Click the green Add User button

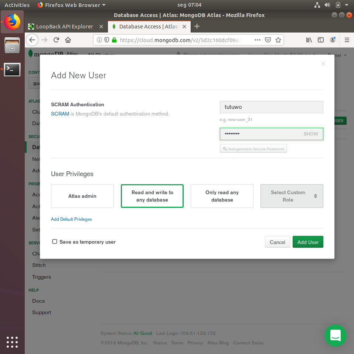tap(307, 242)
